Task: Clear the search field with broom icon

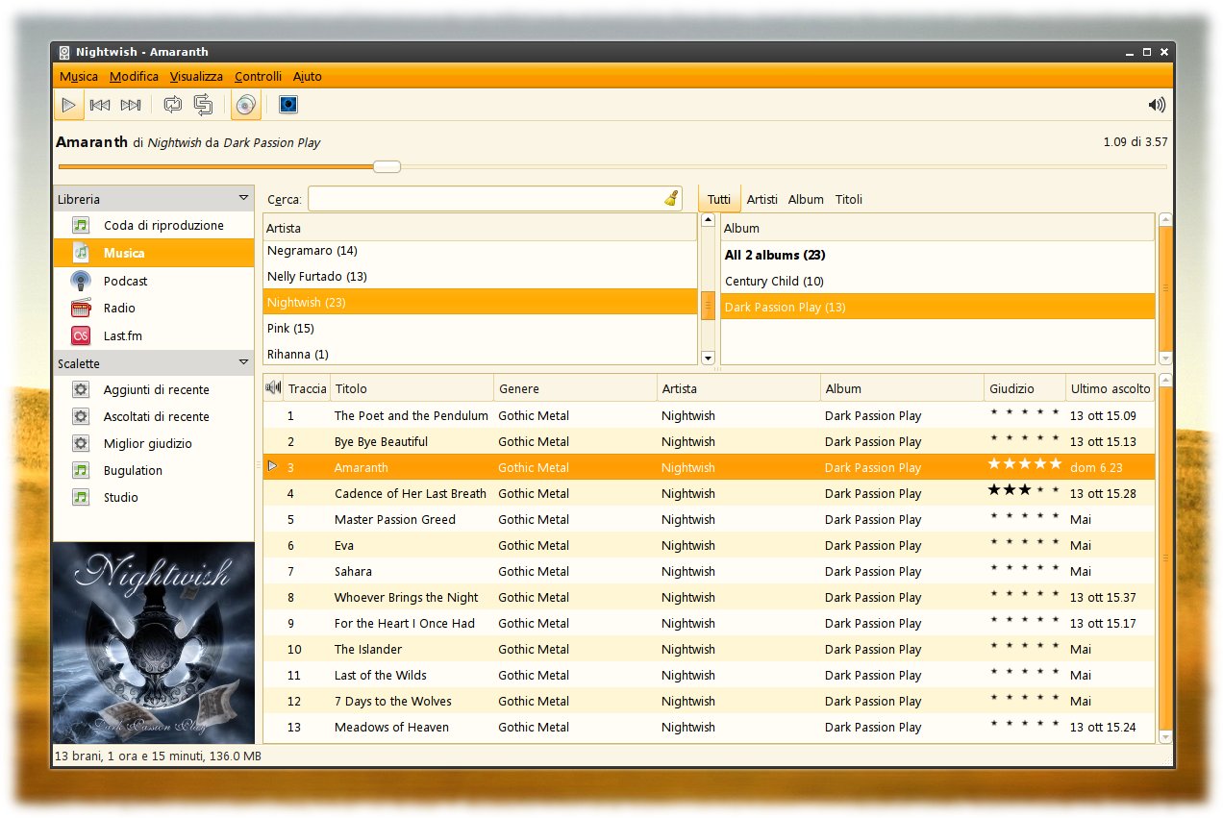Action: [x=671, y=199]
